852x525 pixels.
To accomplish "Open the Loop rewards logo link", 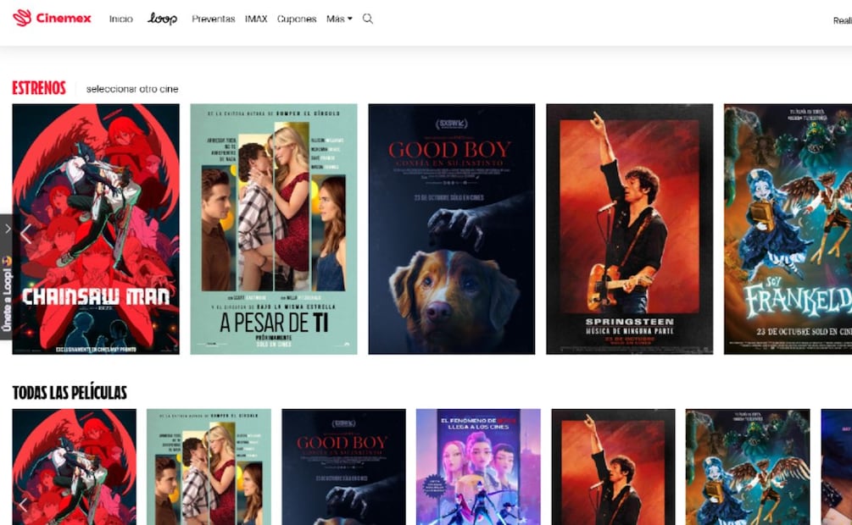I will pos(162,19).
